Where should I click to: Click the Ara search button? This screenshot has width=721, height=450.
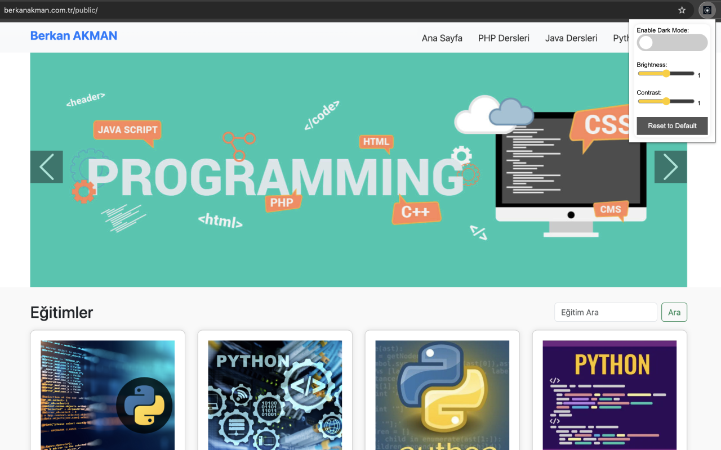[674, 312]
